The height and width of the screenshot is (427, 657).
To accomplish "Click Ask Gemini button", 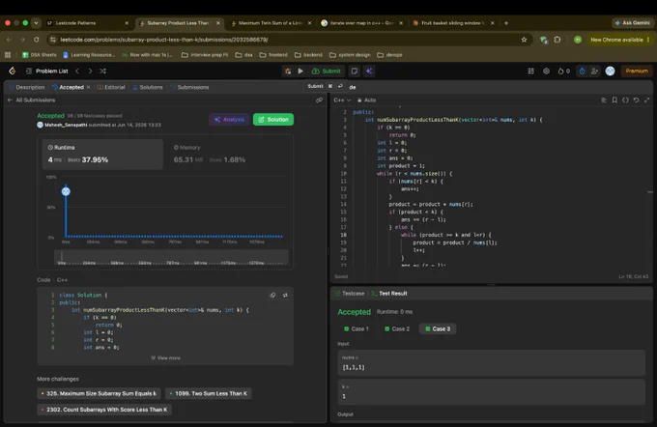I will point(632,23).
